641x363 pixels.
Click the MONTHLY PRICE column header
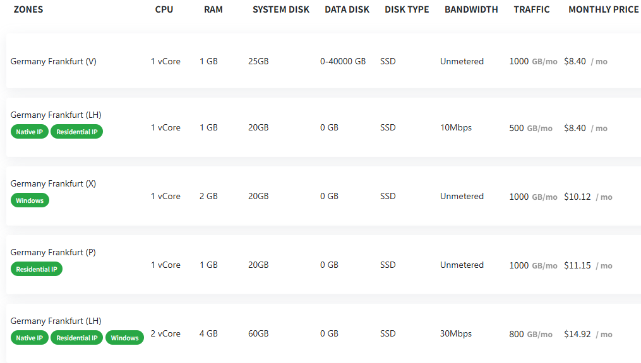click(x=603, y=9)
